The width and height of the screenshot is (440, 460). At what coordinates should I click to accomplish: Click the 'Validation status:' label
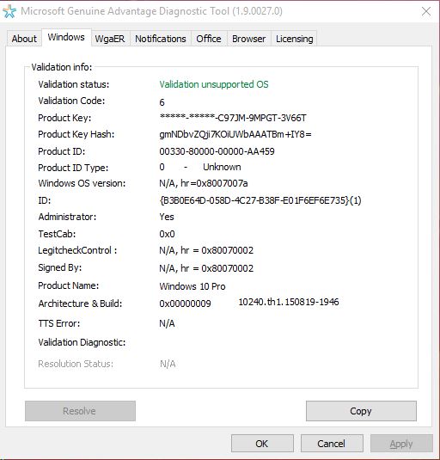coord(74,84)
